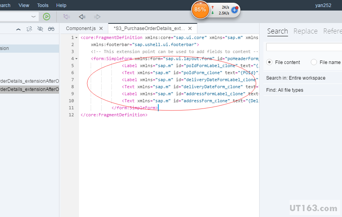
Task: Click the link-with-editor chain icon
Action: tap(29, 29)
